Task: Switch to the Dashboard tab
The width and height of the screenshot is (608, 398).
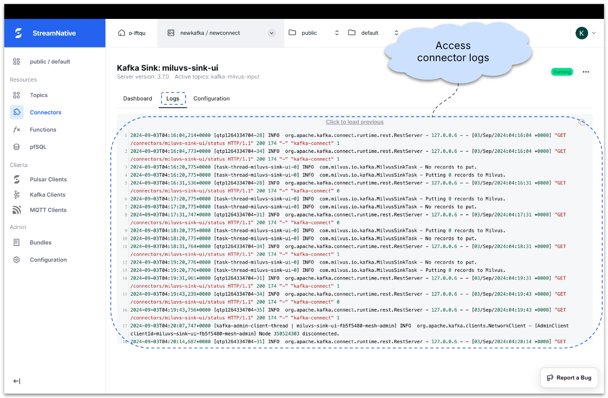Action: (137, 99)
